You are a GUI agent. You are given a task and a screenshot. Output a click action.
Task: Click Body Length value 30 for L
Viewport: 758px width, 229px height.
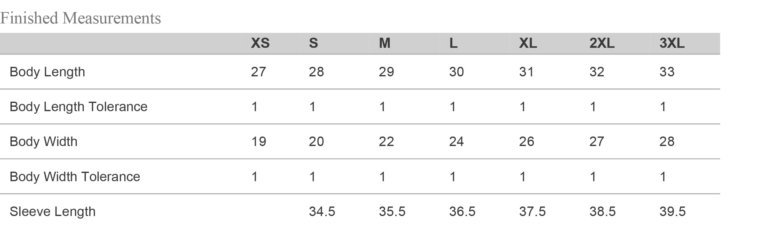tap(456, 72)
